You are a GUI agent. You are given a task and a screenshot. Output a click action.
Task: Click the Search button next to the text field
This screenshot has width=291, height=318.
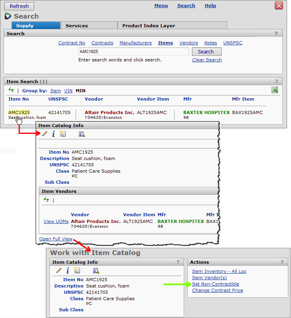click(x=206, y=51)
